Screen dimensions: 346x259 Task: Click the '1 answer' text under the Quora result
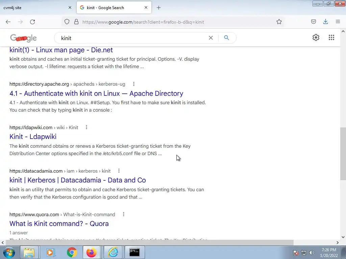point(19,233)
